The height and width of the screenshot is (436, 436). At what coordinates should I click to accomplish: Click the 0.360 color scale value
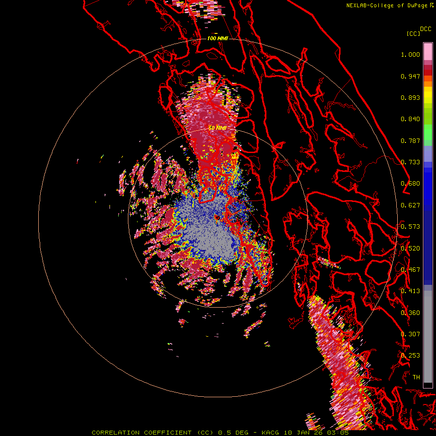410,313
